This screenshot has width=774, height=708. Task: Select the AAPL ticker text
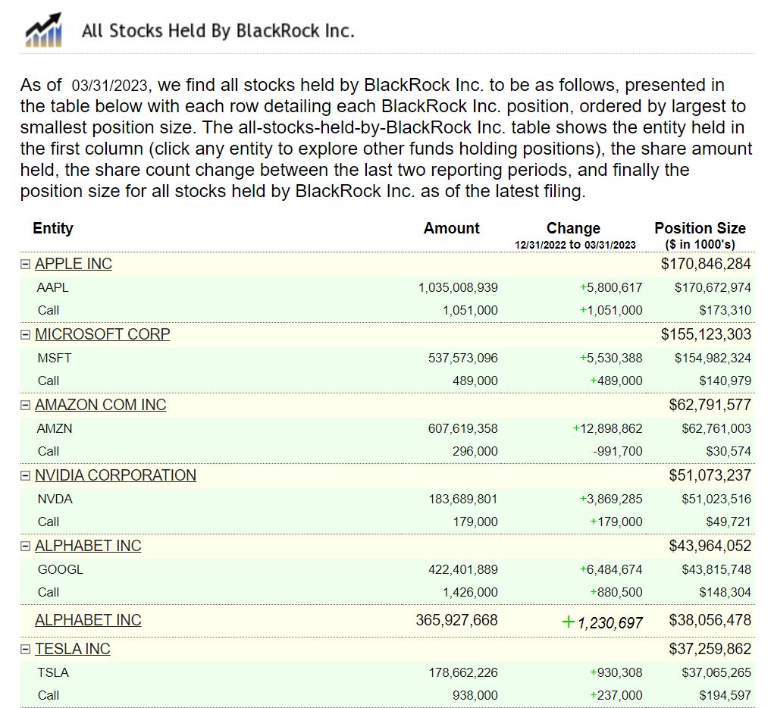point(53,287)
